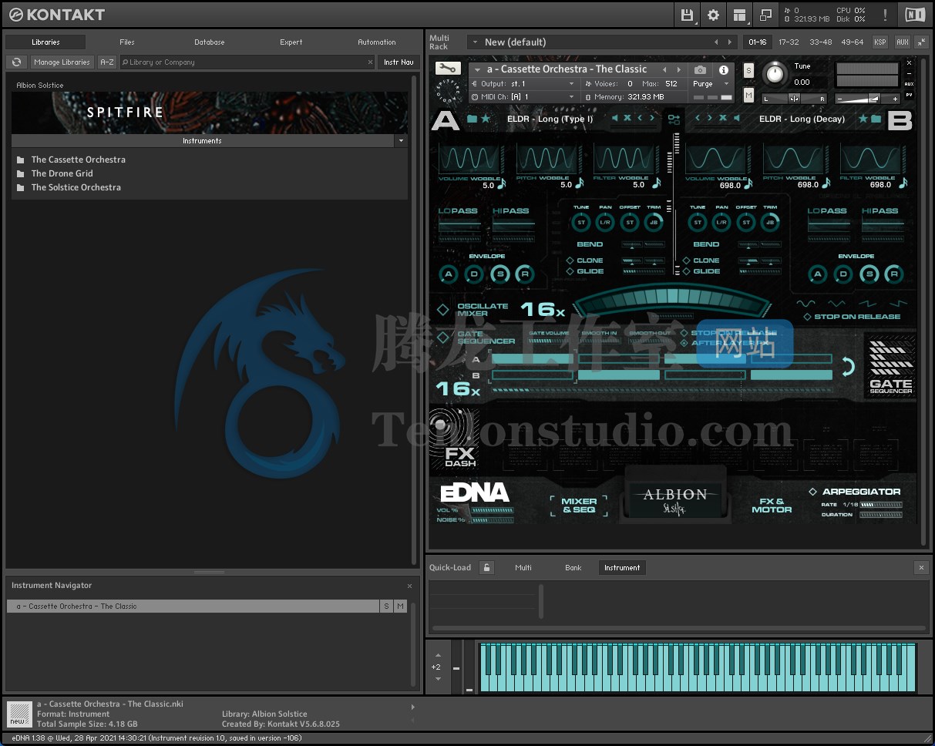Mute layer A with speaker icon
935x746 pixels.
614,119
